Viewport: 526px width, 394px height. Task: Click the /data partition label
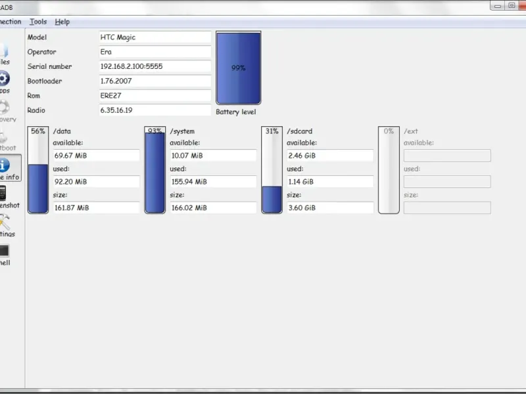[62, 131]
